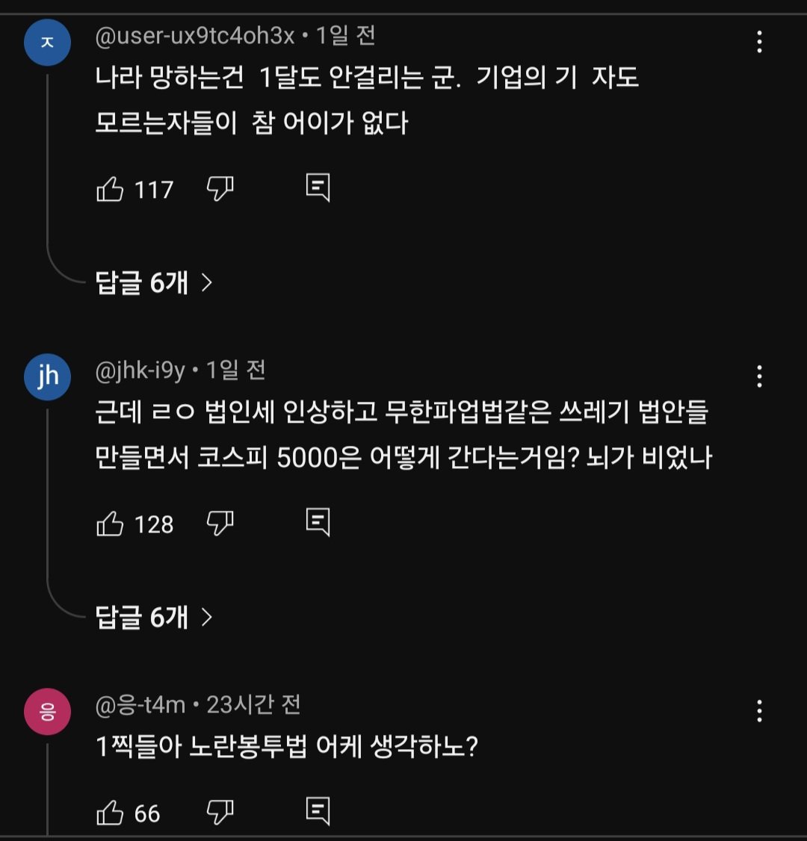Image resolution: width=807 pixels, height=841 pixels.
Task: Toggle the like on the comment with 117 likes
Action: coord(111,189)
